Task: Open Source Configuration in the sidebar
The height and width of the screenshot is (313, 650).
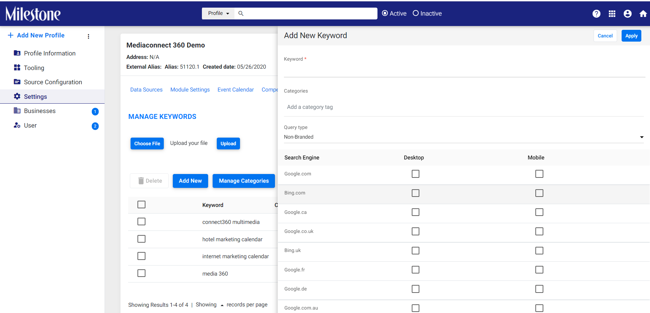Action: pos(53,82)
